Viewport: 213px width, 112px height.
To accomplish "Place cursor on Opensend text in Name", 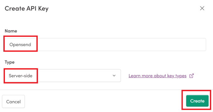I will click(20, 45).
